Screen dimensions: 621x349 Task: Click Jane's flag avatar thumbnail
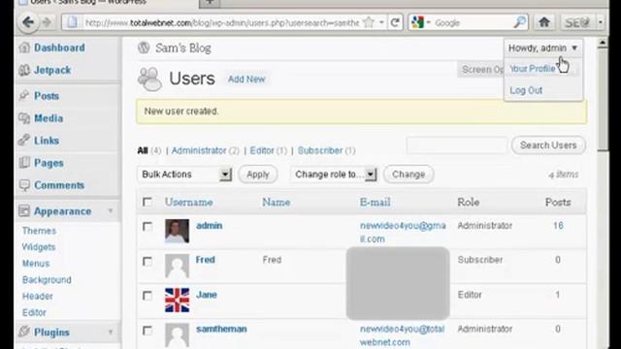coord(177,300)
